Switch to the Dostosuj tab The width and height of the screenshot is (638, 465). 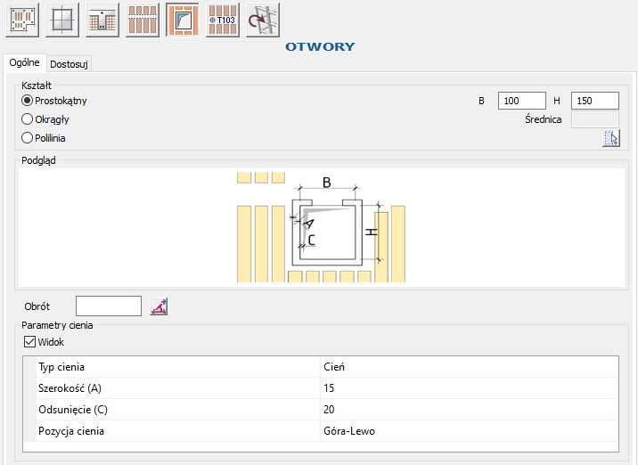pyautogui.click(x=69, y=64)
